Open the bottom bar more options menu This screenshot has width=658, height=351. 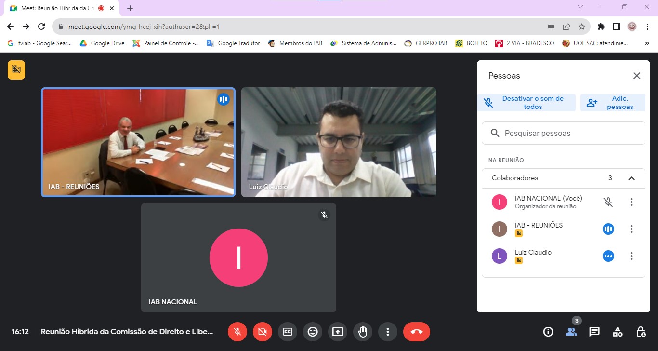(x=387, y=332)
